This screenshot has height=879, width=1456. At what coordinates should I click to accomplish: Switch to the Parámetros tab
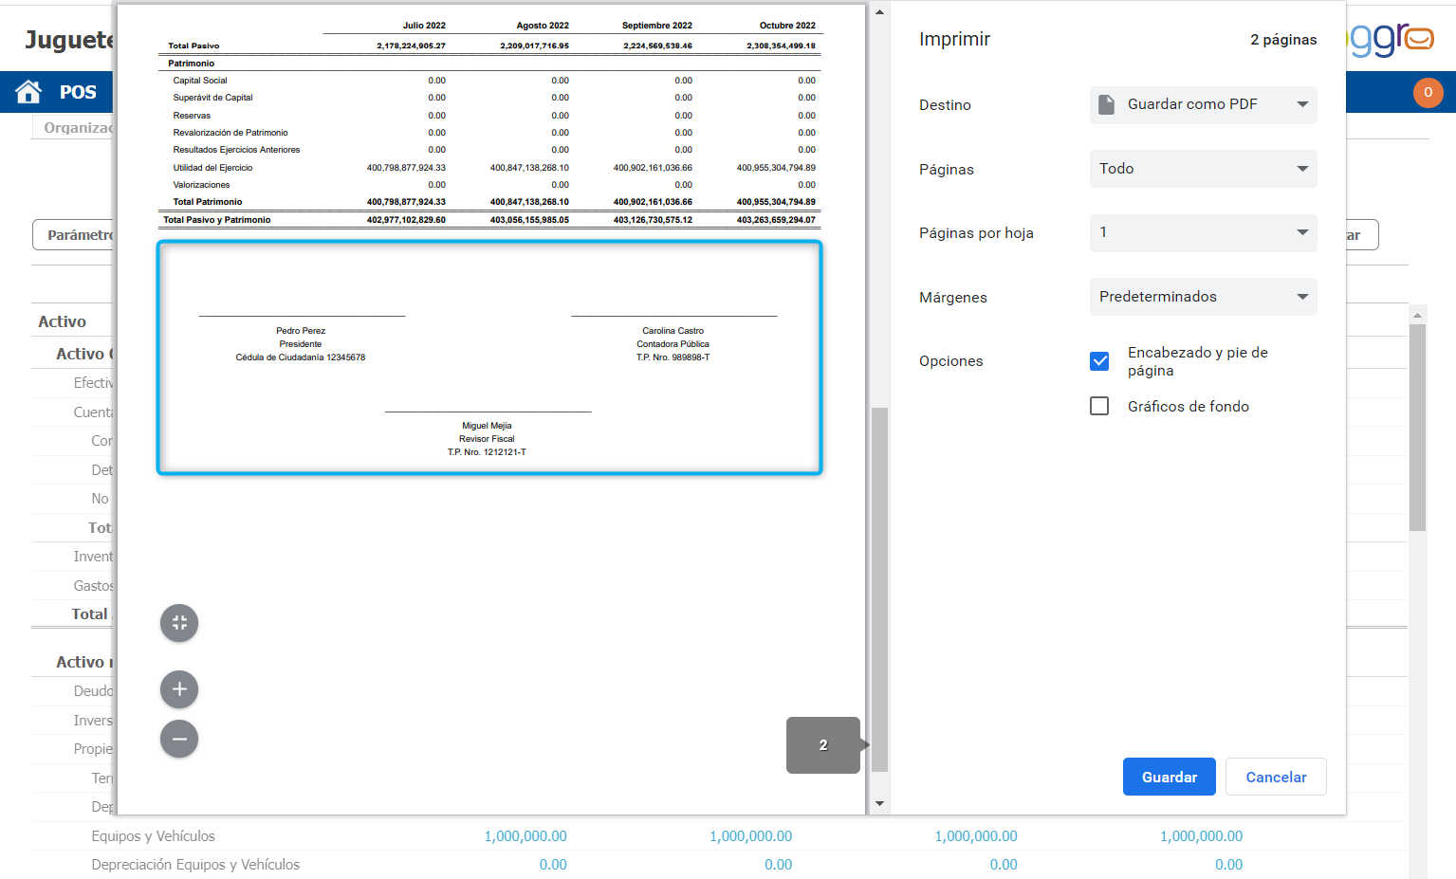click(76, 235)
